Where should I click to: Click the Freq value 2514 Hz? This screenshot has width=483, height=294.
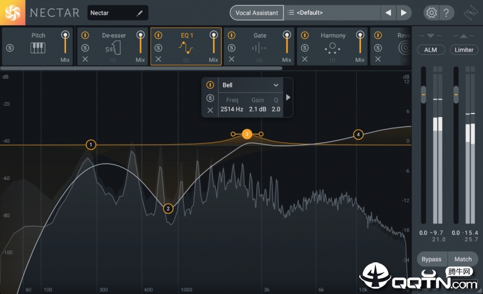(231, 109)
